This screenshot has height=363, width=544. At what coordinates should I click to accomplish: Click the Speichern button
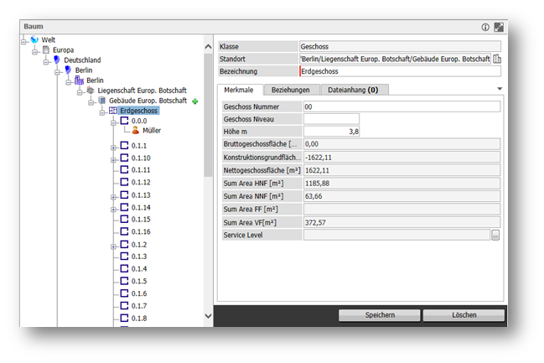click(x=380, y=315)
